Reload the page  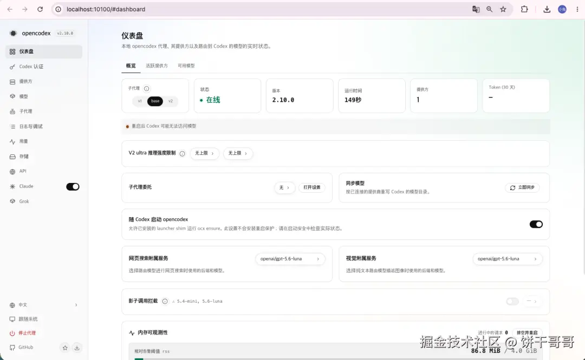[x=40, y=9]
